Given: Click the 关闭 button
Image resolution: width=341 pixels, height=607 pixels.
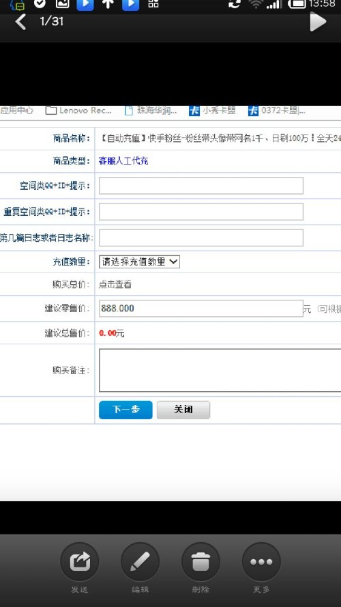Looking at the screenshot, I should pyautogui.click(x=183, y=410).
